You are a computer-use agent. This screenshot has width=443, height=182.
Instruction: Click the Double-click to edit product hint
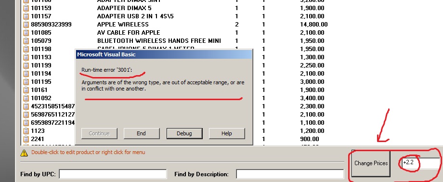click(88, 152)
